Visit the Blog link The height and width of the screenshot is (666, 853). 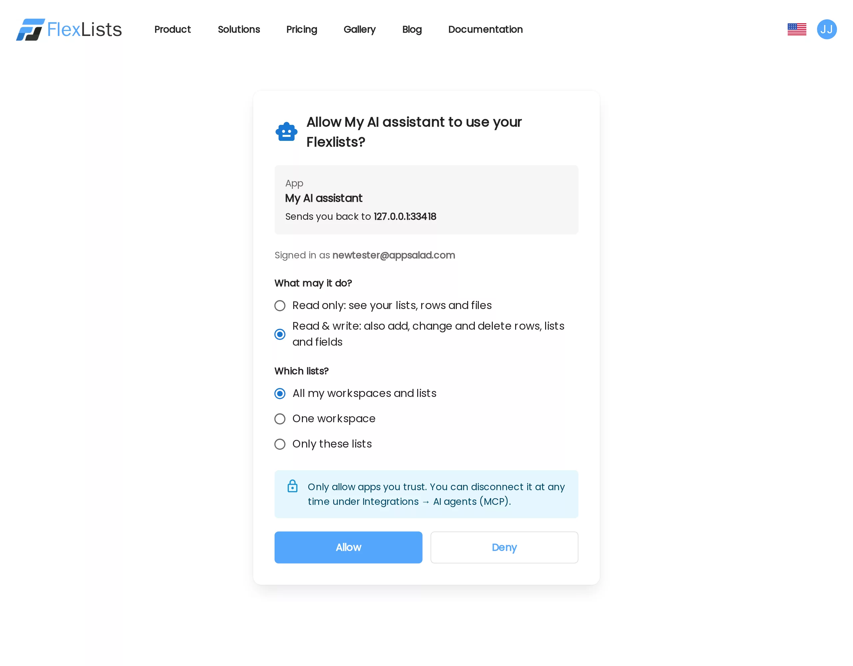[x=412, y=29]
